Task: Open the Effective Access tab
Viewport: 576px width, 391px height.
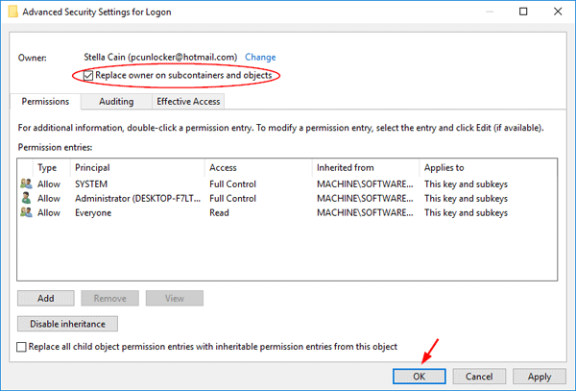Action: [x=188, y=102]
